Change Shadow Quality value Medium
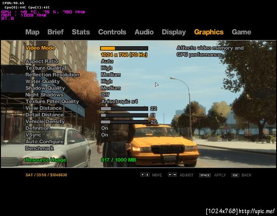 (111, 88)
